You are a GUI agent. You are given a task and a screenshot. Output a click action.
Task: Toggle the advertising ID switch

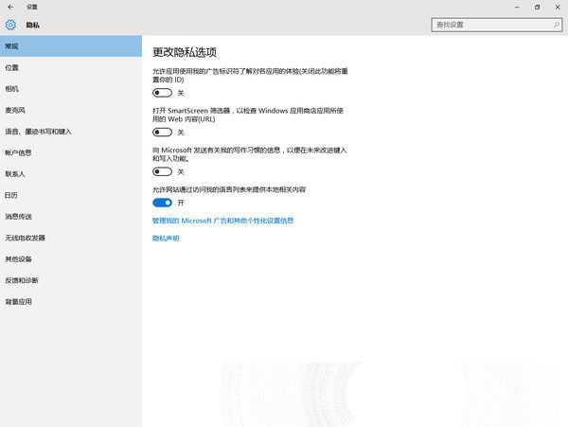162,93
